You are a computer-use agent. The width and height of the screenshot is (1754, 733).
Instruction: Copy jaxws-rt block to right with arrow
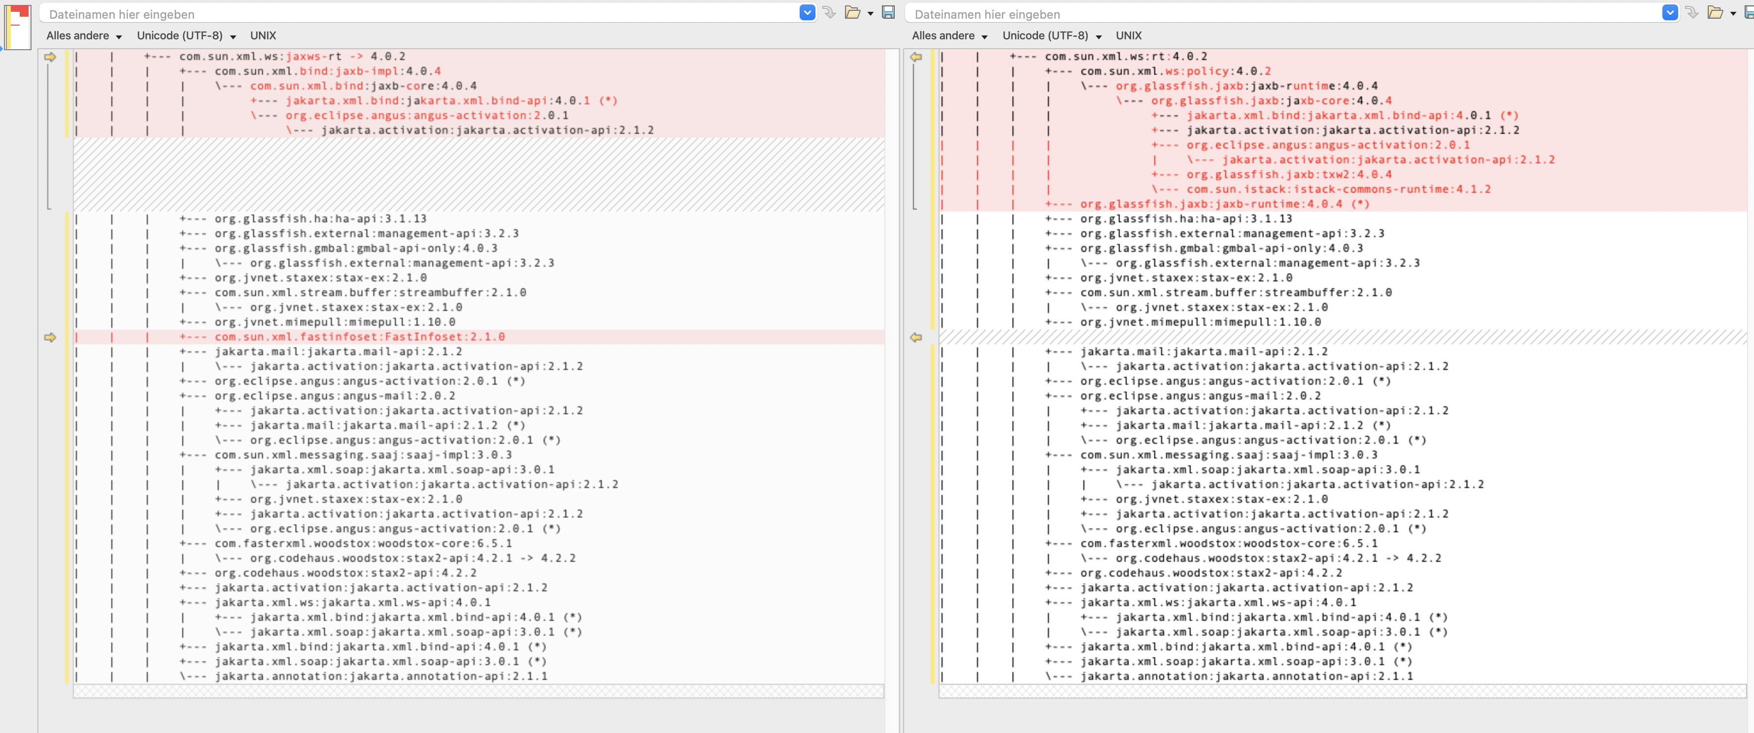[x=50, y=57]
